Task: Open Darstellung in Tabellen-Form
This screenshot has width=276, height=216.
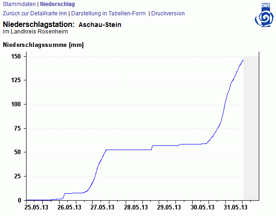Action: (108, 13)
